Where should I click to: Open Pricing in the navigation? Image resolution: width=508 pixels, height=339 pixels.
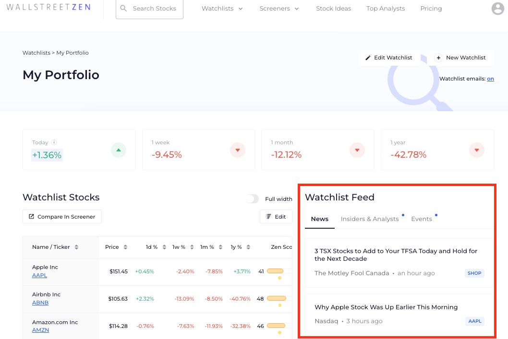pos(431,9)
